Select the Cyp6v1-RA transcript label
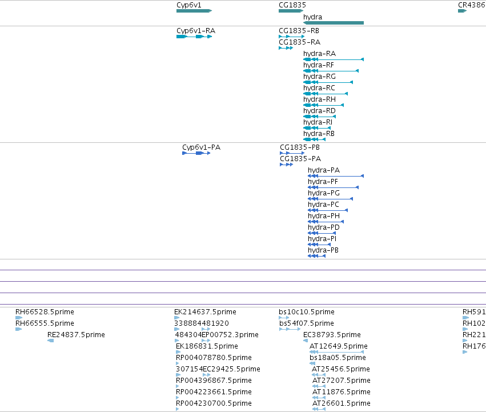Viewport: 486px width, 412px height. (196, 31)
